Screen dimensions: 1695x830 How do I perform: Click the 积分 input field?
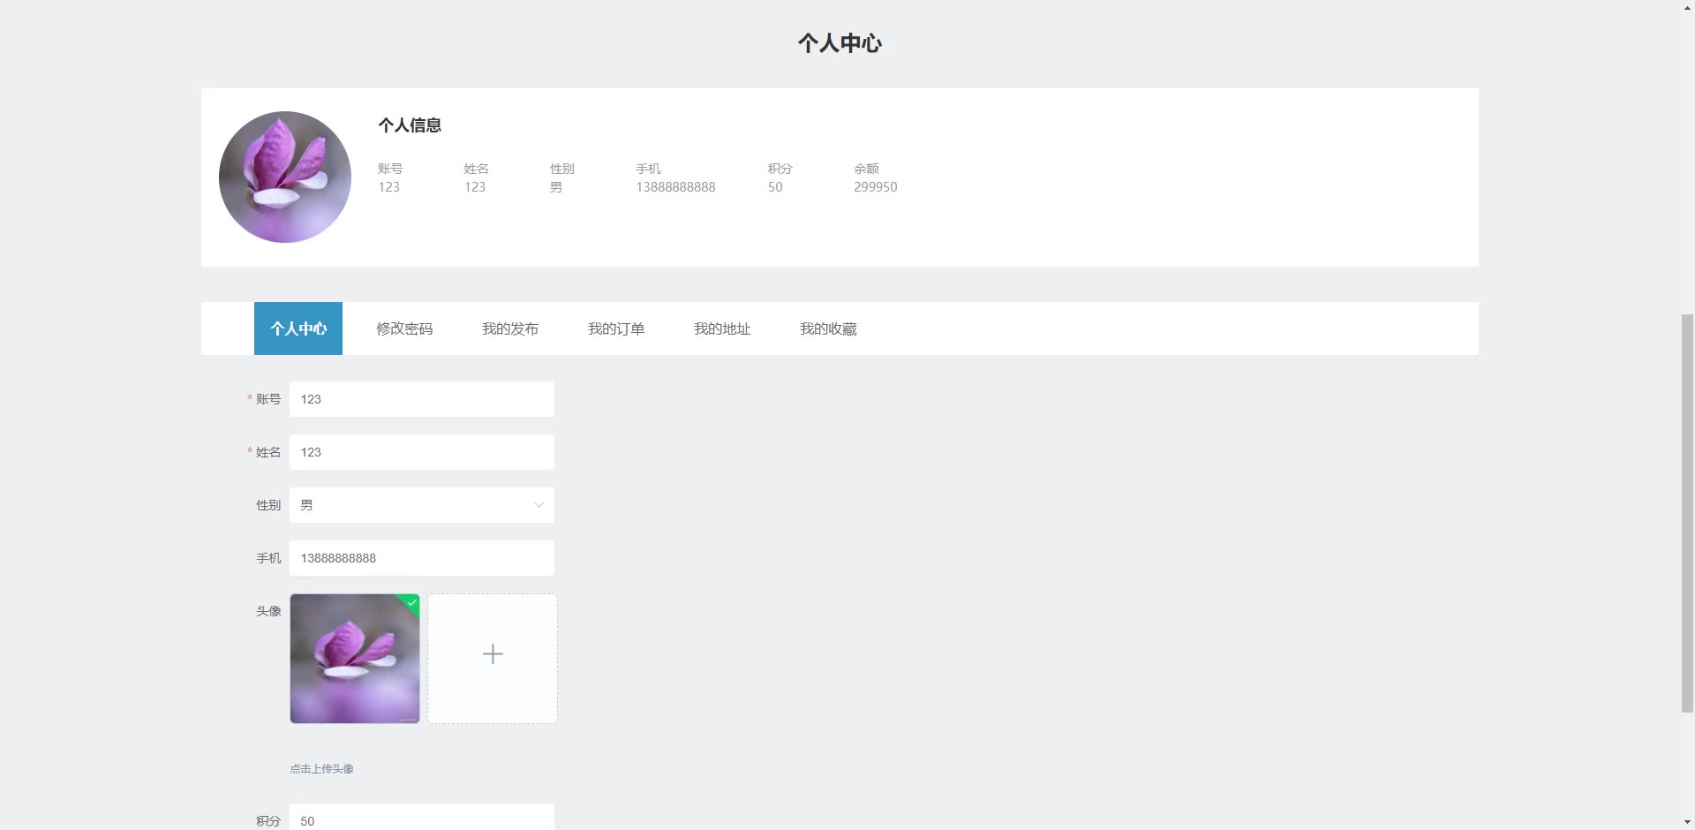coord(422,818)
